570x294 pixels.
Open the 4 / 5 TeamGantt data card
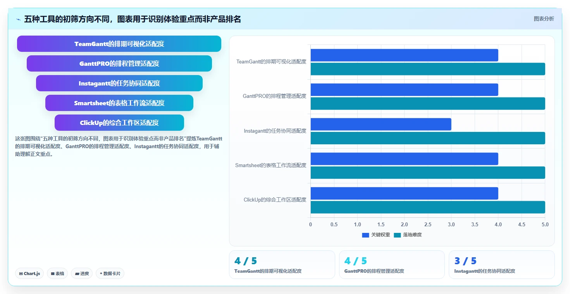282,265
